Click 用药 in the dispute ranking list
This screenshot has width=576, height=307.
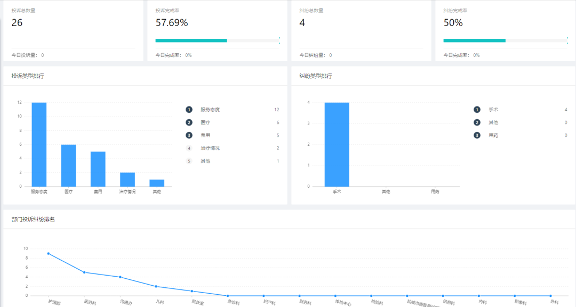[x=493, y=135]
